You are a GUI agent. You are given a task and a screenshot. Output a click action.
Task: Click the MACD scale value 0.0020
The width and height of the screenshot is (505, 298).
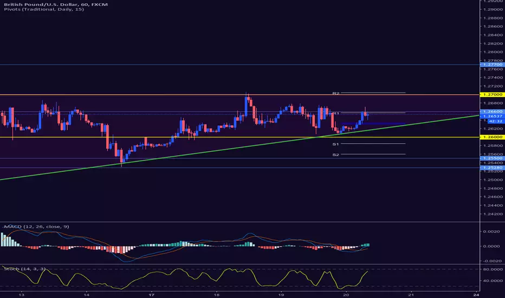pos(491,231)
